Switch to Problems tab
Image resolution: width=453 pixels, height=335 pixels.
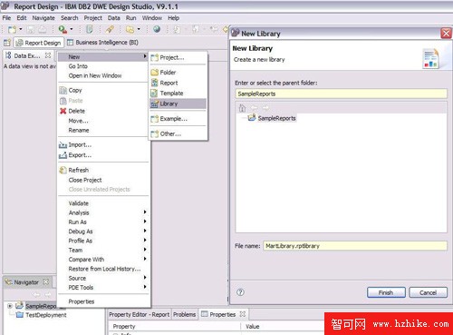click(184, 315)
